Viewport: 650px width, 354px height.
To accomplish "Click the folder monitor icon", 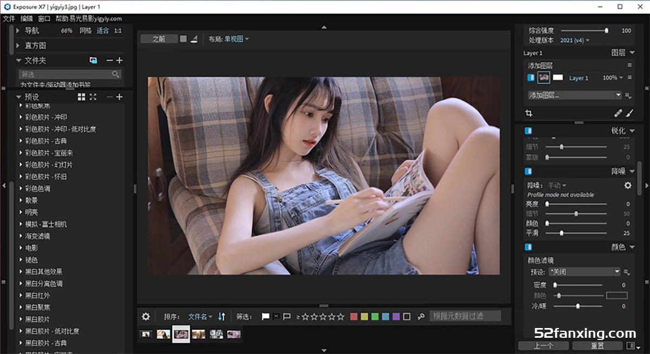I will coord(93,61).
